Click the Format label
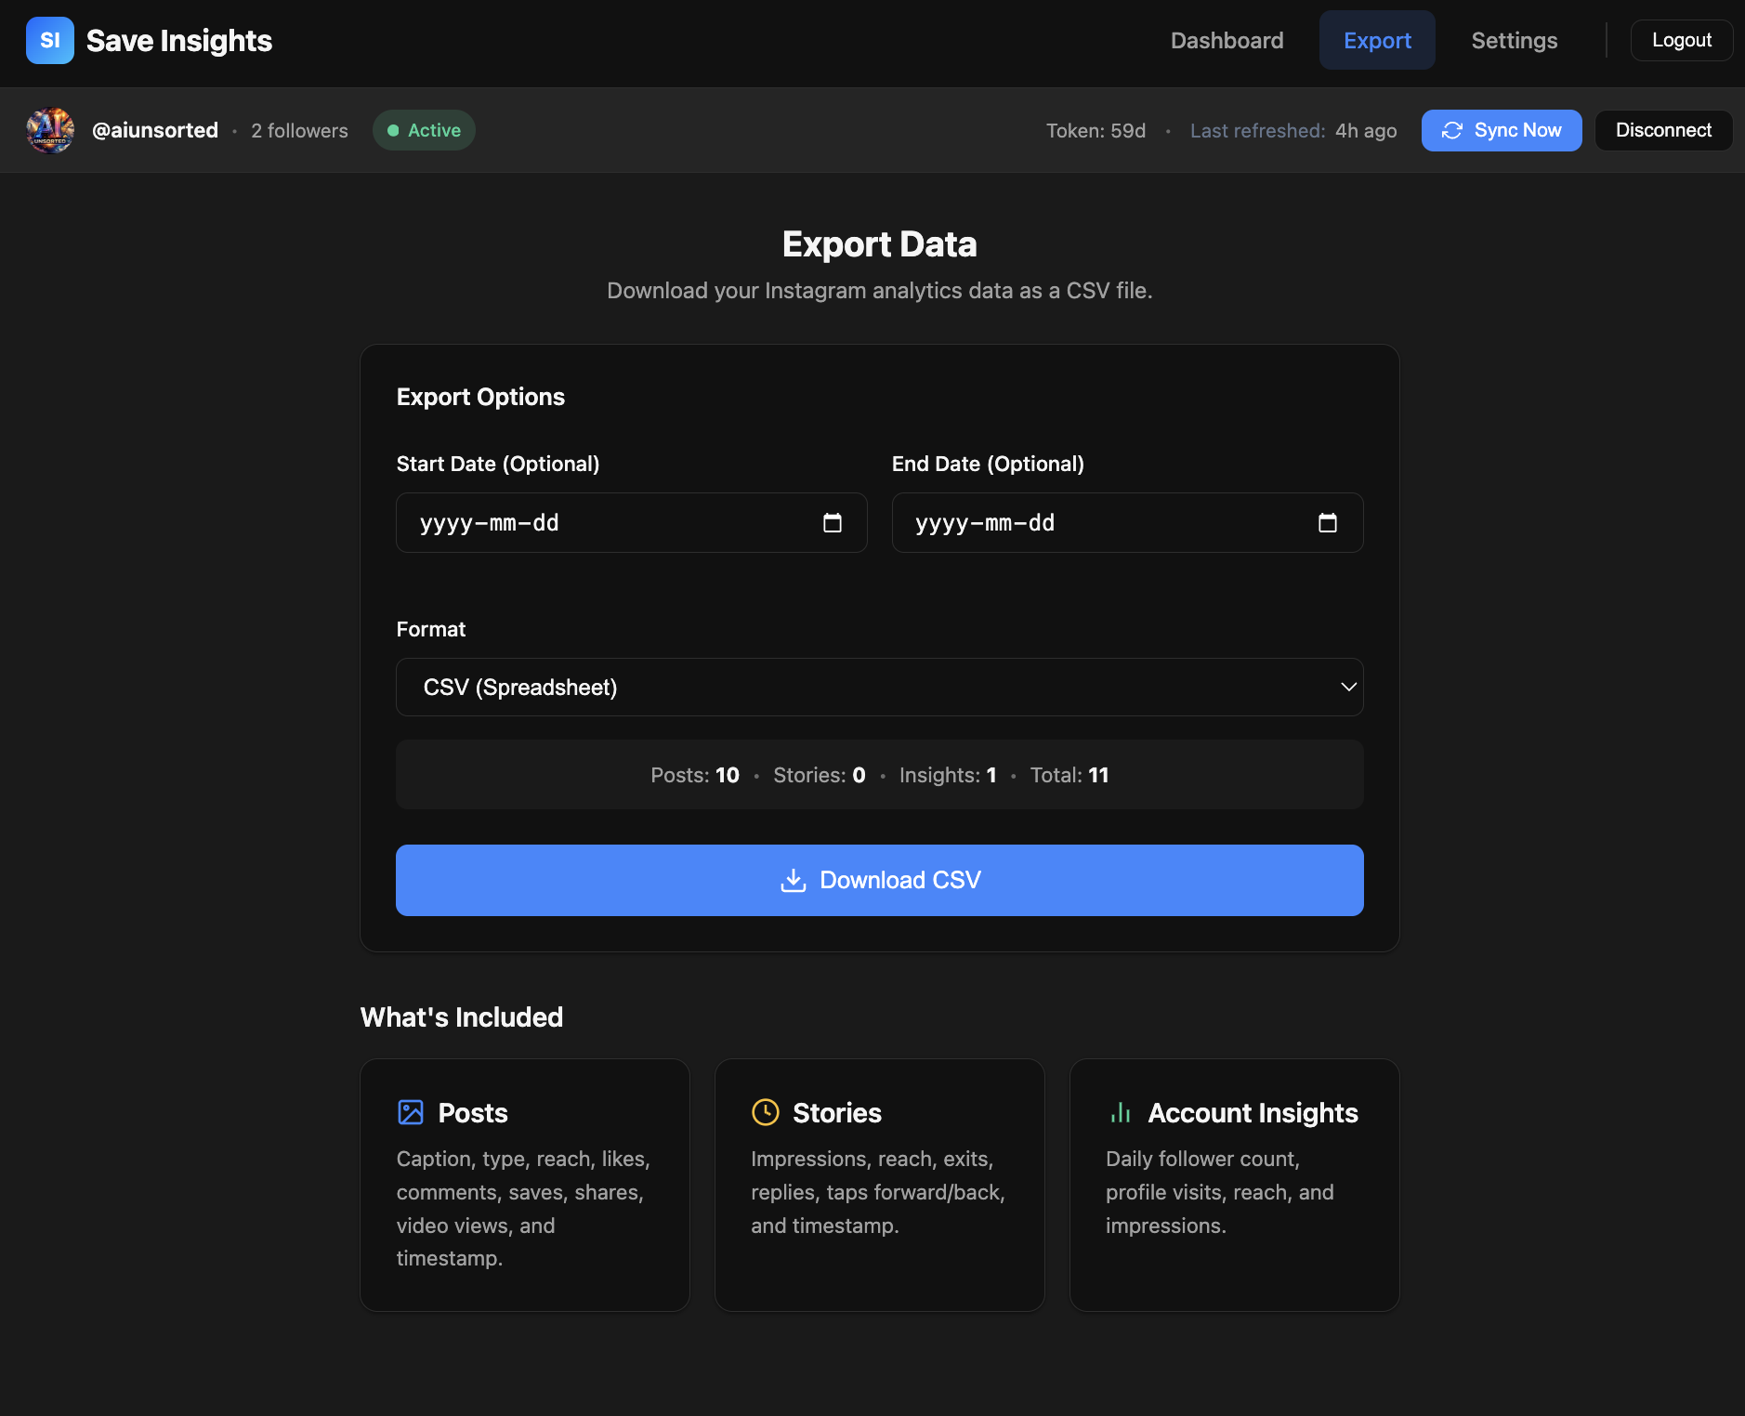Screen dimensions: 1745x1416 tap(431, 629)
